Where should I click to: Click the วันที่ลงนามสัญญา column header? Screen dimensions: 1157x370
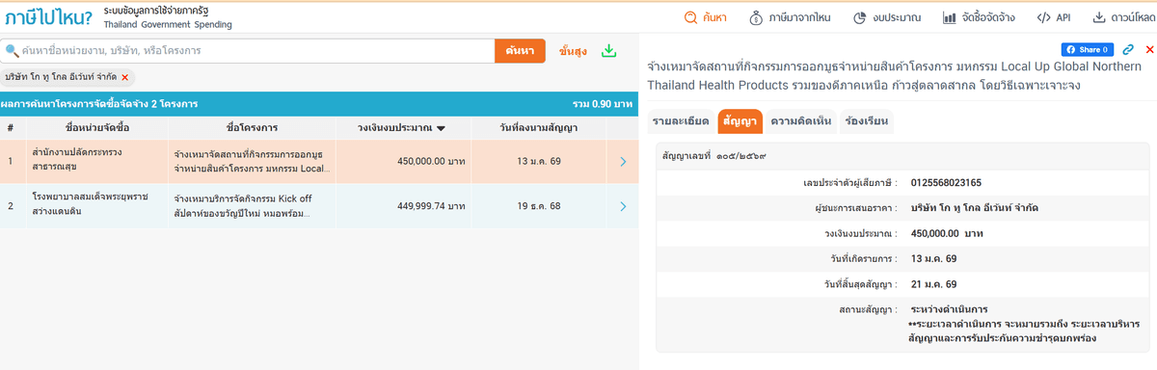(539, 127)
